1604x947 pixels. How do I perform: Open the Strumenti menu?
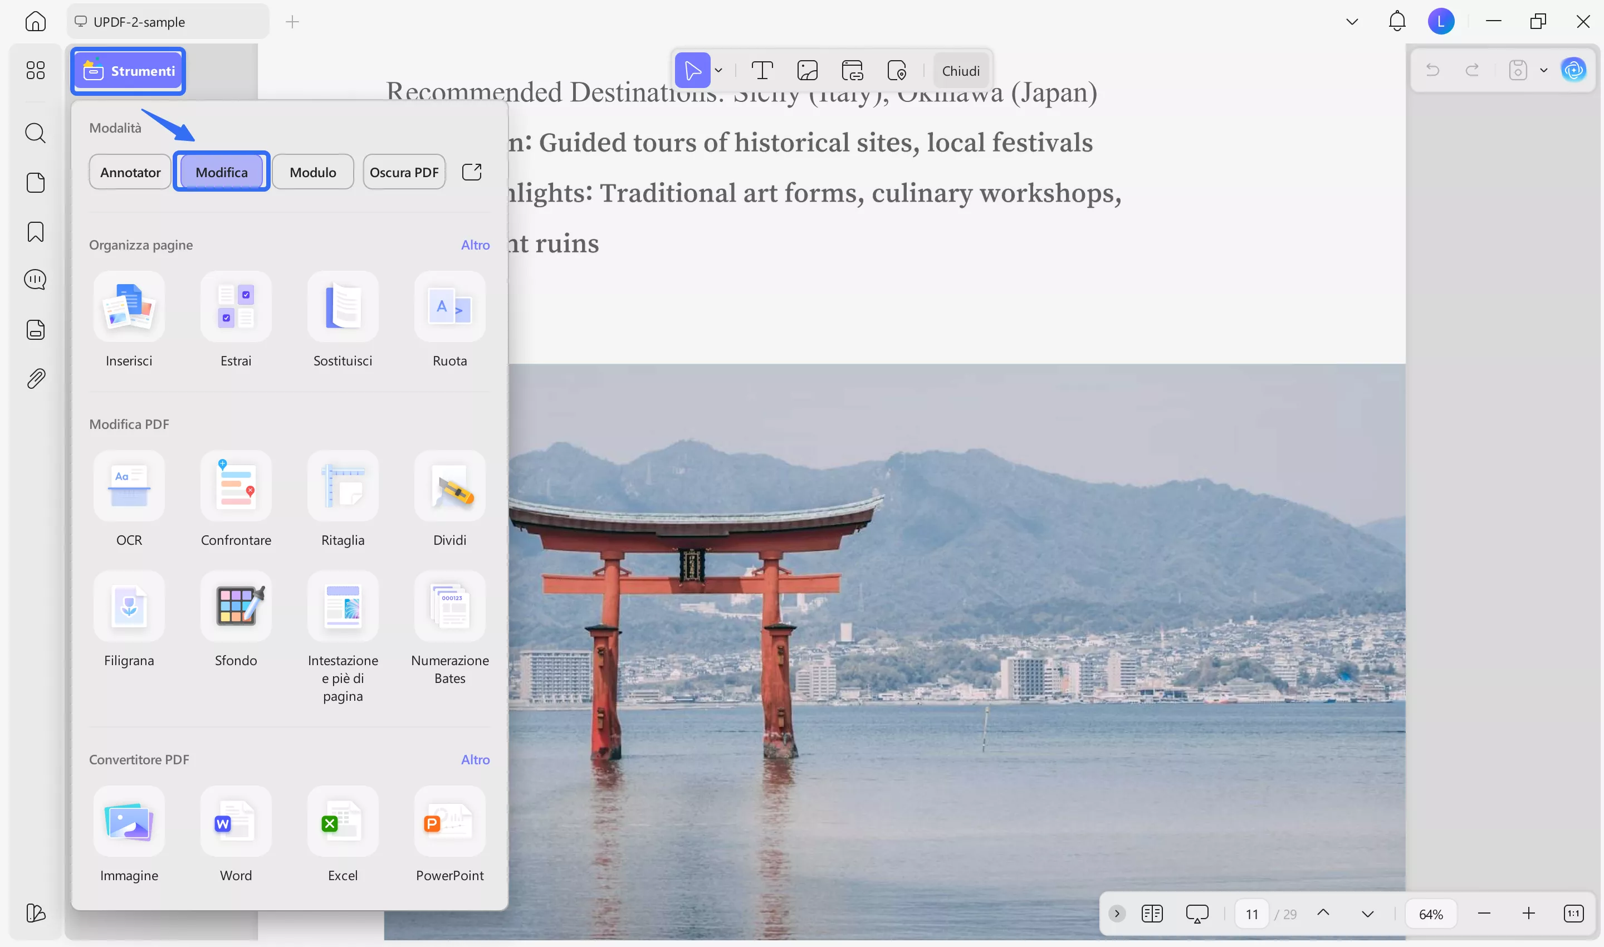point(127,71)
